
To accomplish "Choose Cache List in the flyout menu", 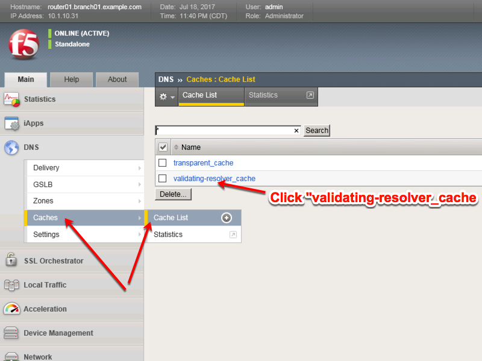I will click(x=193, y=218).
